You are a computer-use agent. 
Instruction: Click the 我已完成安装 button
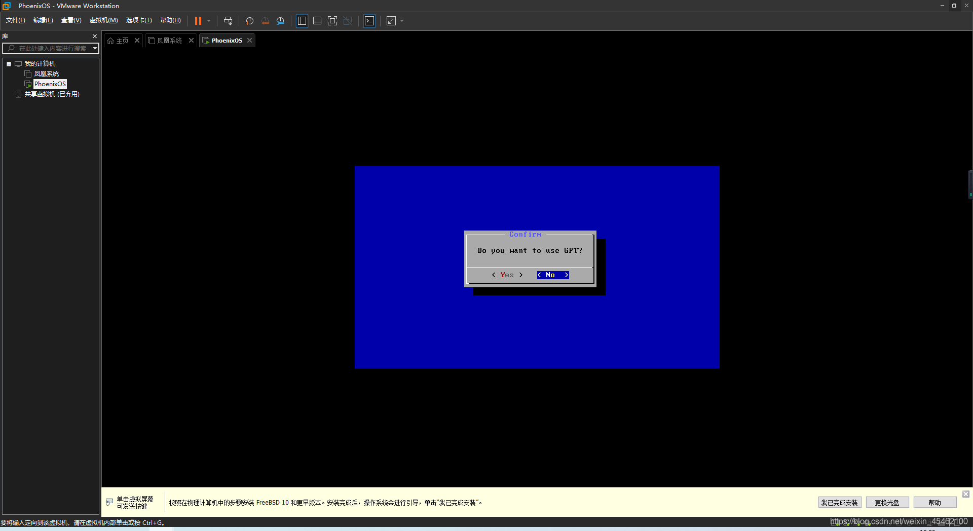click(840, 503)
